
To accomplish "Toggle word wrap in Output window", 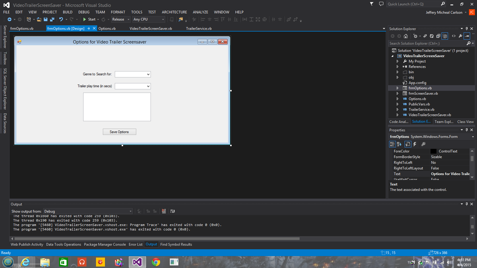I will (173, 211).
